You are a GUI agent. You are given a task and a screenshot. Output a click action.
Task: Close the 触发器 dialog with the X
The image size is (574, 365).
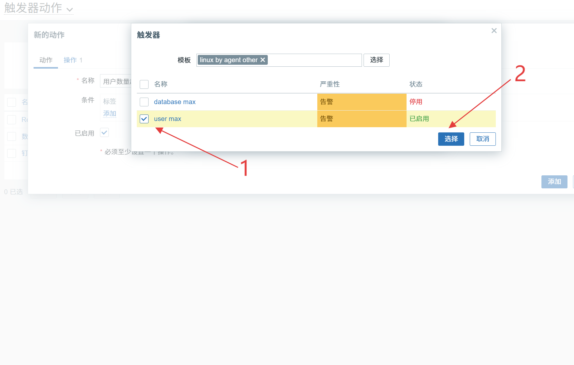(x=494, y=31)
